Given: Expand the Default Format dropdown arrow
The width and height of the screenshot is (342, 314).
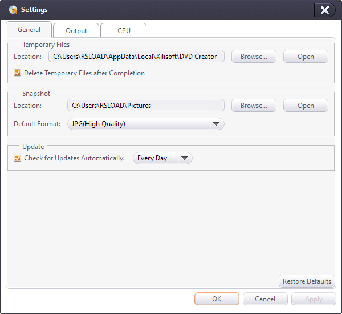Looking at the screenshot, I should 217,124.
